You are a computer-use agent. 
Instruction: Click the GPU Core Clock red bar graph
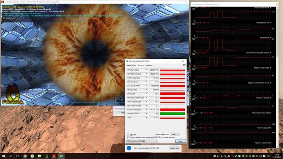pos(172,70)
